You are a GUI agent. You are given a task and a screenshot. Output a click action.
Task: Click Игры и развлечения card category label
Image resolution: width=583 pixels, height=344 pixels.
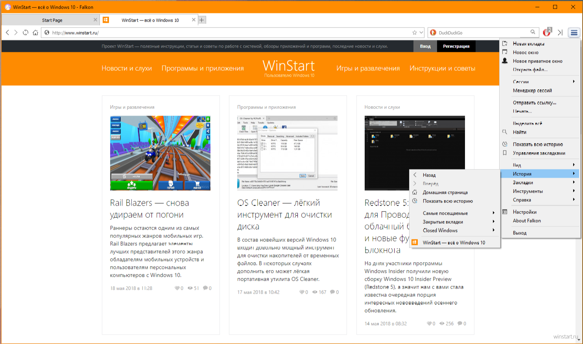pyautogui.click(x=132, y=107)
